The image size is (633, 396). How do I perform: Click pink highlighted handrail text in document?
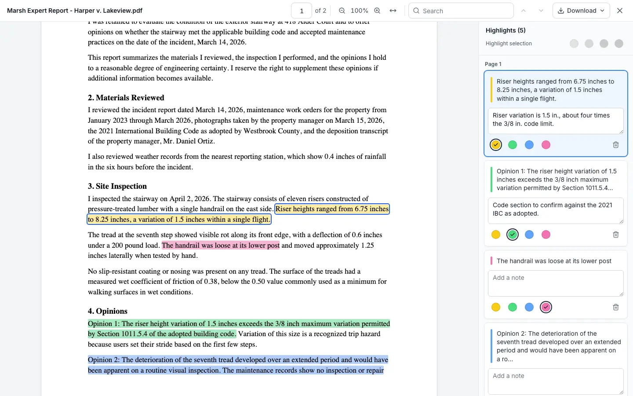tap(221, 246)
